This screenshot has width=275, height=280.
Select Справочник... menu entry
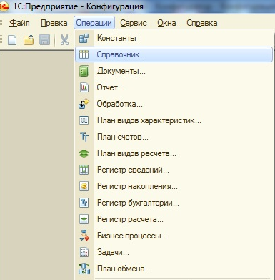pyautogui.click(x=174, y=54)
